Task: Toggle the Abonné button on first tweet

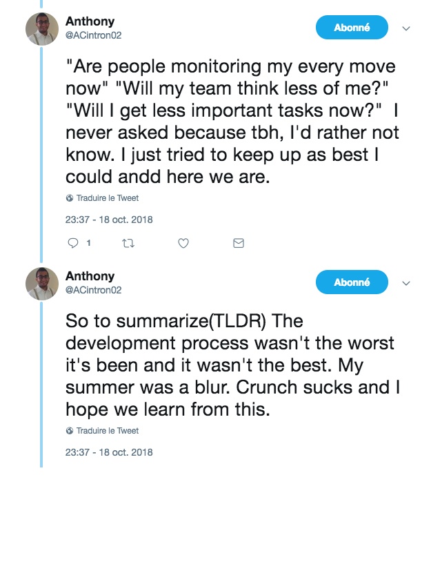Action: click(352, 28)
